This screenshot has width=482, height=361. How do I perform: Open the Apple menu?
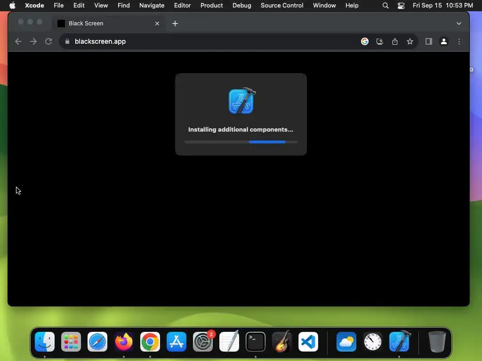click(x=12, y=5)
